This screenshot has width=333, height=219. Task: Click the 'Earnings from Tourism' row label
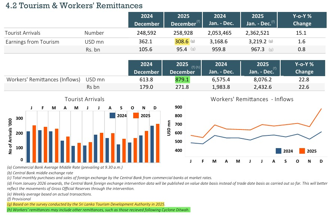32,42
